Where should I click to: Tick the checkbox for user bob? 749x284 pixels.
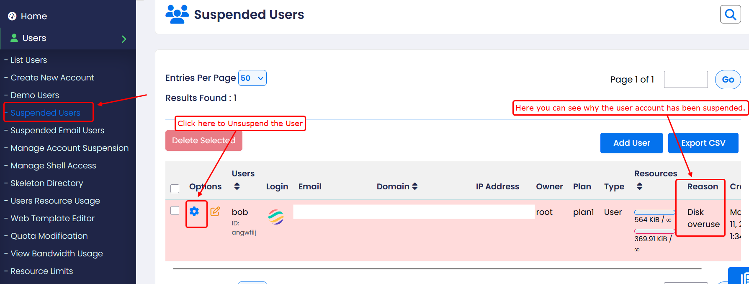pos(175,211)
